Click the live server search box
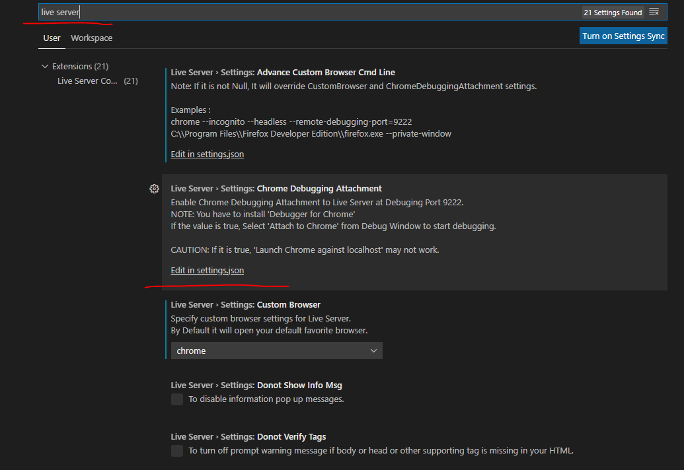This screenshot has height=470, width=684. [x=352, y=12]
